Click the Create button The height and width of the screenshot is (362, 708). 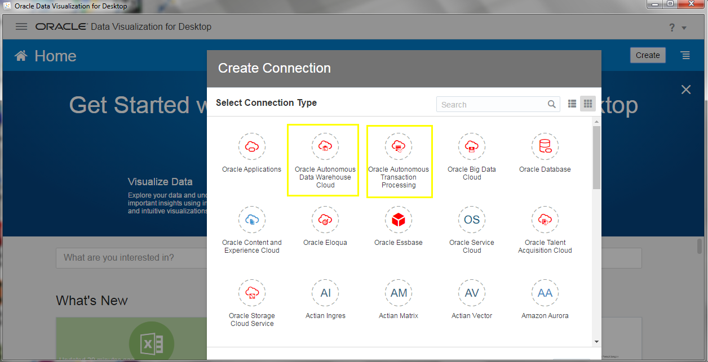coord(648,55)
